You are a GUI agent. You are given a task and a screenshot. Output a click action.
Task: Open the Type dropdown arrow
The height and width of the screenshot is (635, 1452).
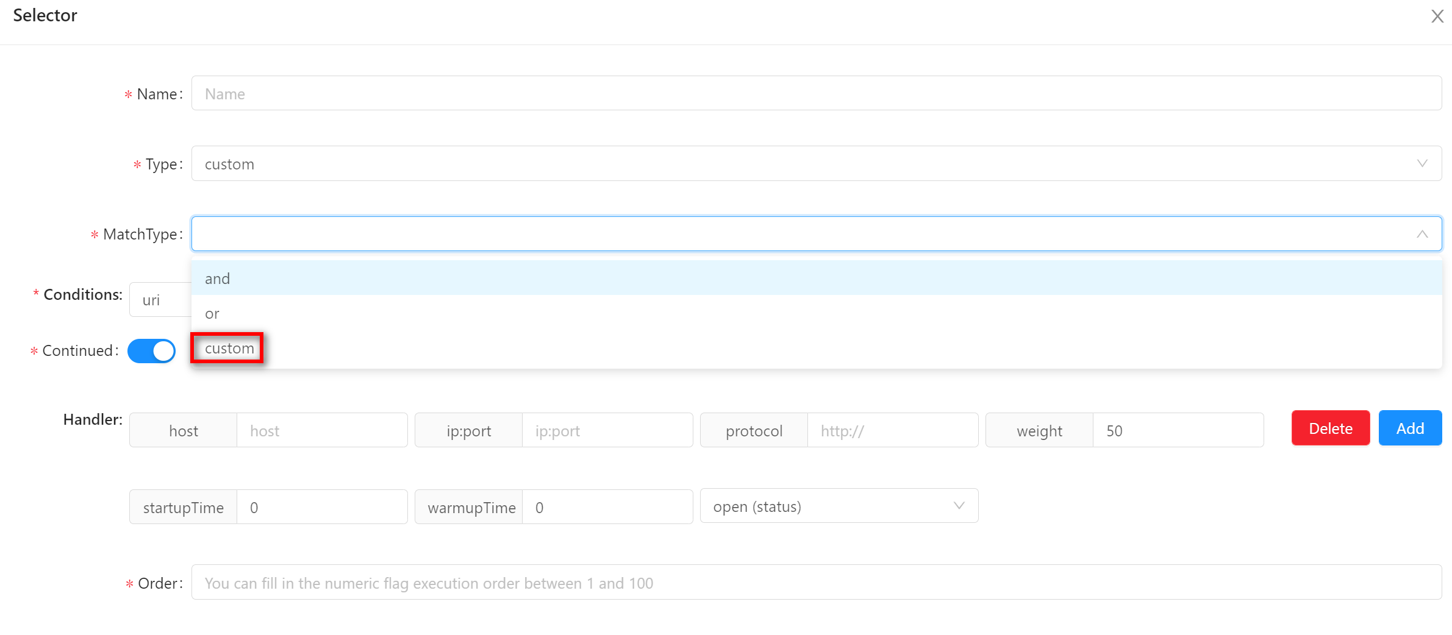(1423, 163)
